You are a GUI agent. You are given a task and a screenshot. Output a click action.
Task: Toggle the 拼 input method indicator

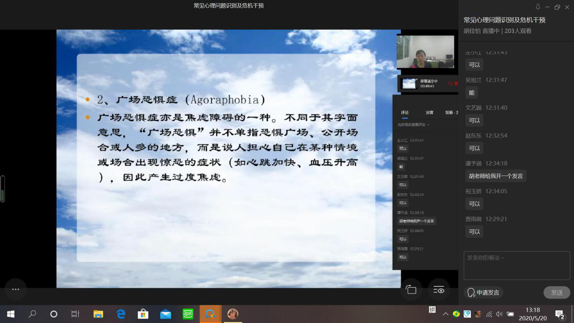tap(432, 309)
